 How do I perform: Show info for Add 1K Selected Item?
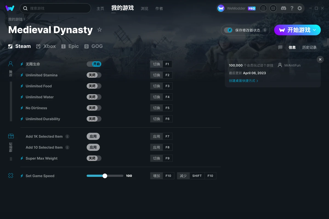(x=67, y=136)
